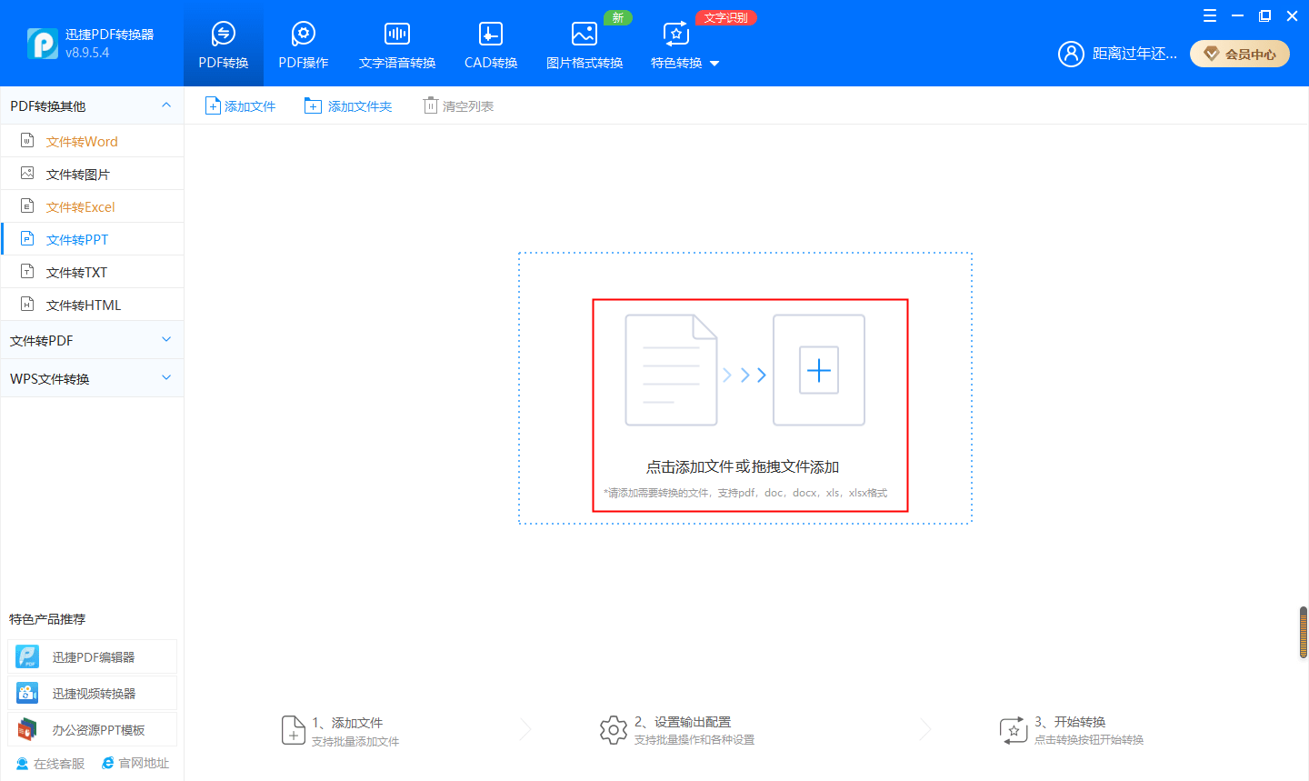1309x781 pixels.
Task: Open the PDF操作 toolbar icon
Action: (x=303, y=35)
